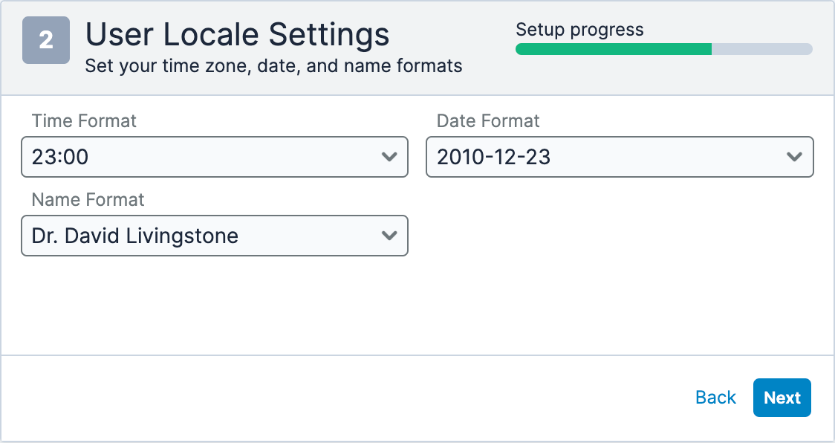835x443 pixels.
Task: Click the Next button
Action: click(782, 398)
